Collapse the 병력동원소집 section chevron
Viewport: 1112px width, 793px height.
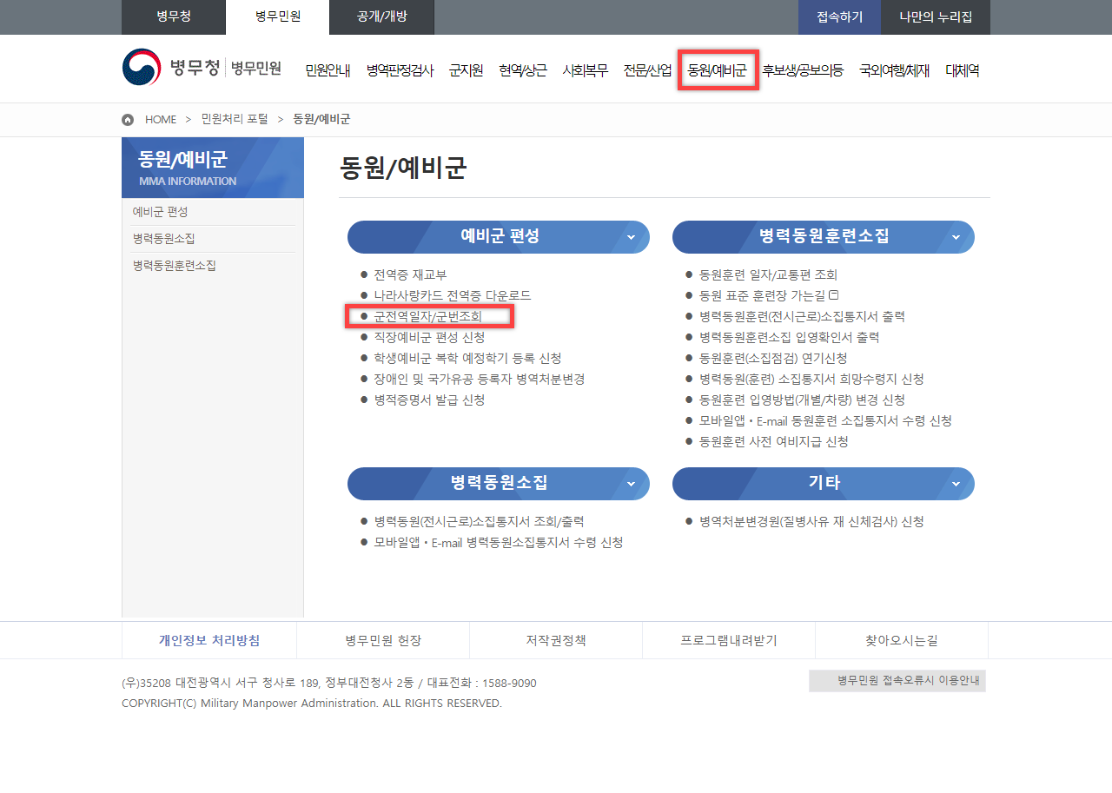coord(631,484)
